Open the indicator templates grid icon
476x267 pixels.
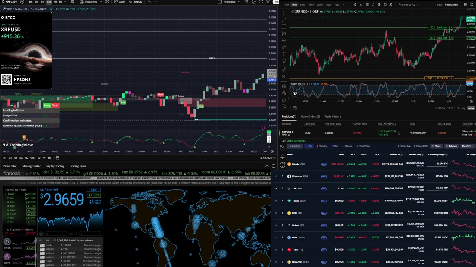point(107,2)
